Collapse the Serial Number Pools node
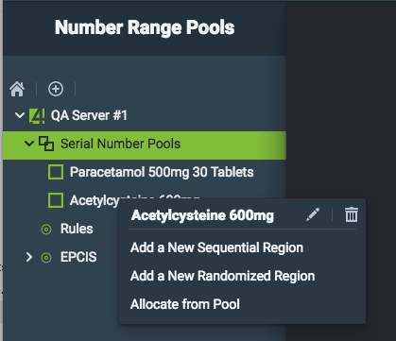 pyautogui.click(x=29, y=144)
